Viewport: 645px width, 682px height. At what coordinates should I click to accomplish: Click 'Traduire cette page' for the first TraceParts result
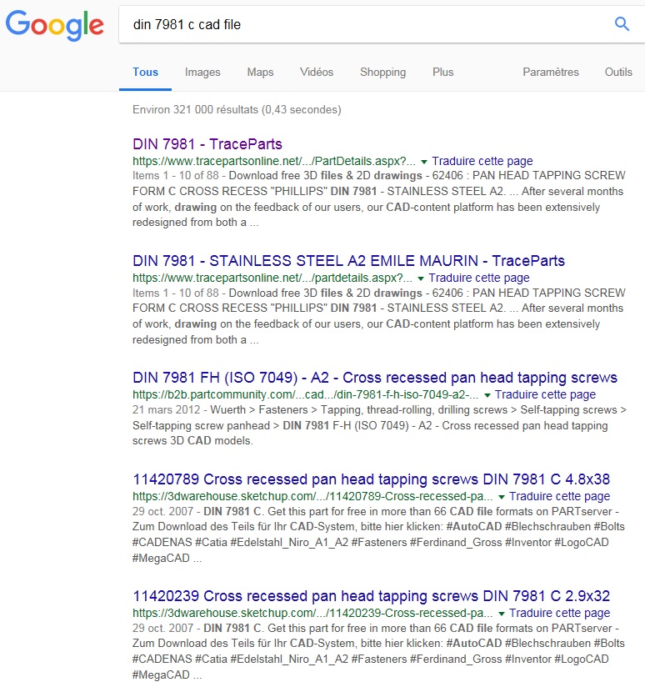click(482, 161)
